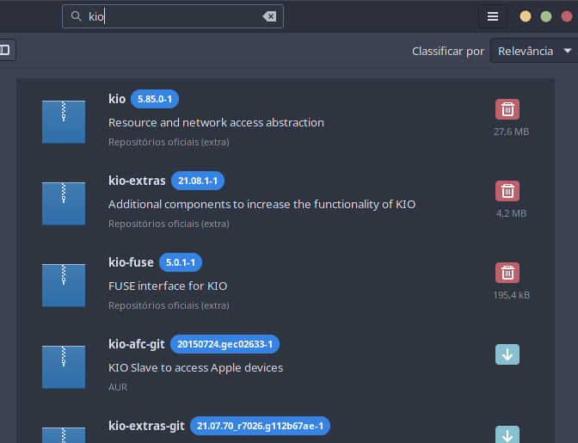The image size is (578, 443).
Task: Click the search magnifier icon
Action: point(77,16)
